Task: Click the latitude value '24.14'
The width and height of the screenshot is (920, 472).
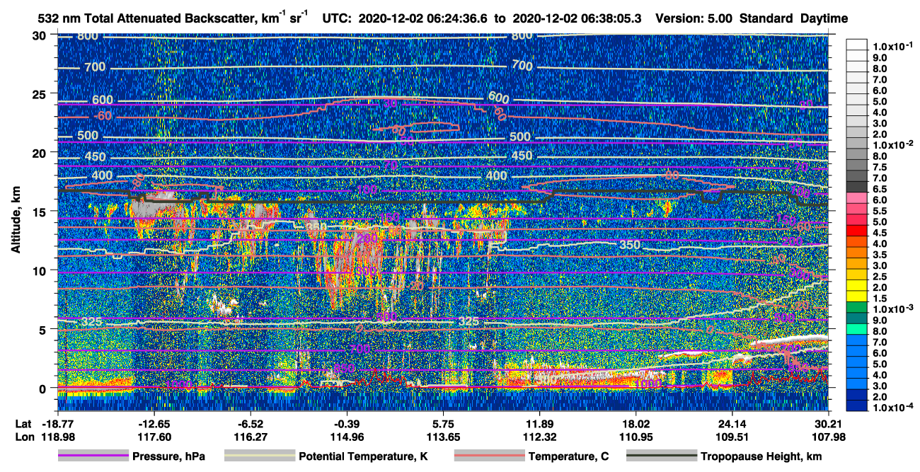Action: click(x=732, y=424)
